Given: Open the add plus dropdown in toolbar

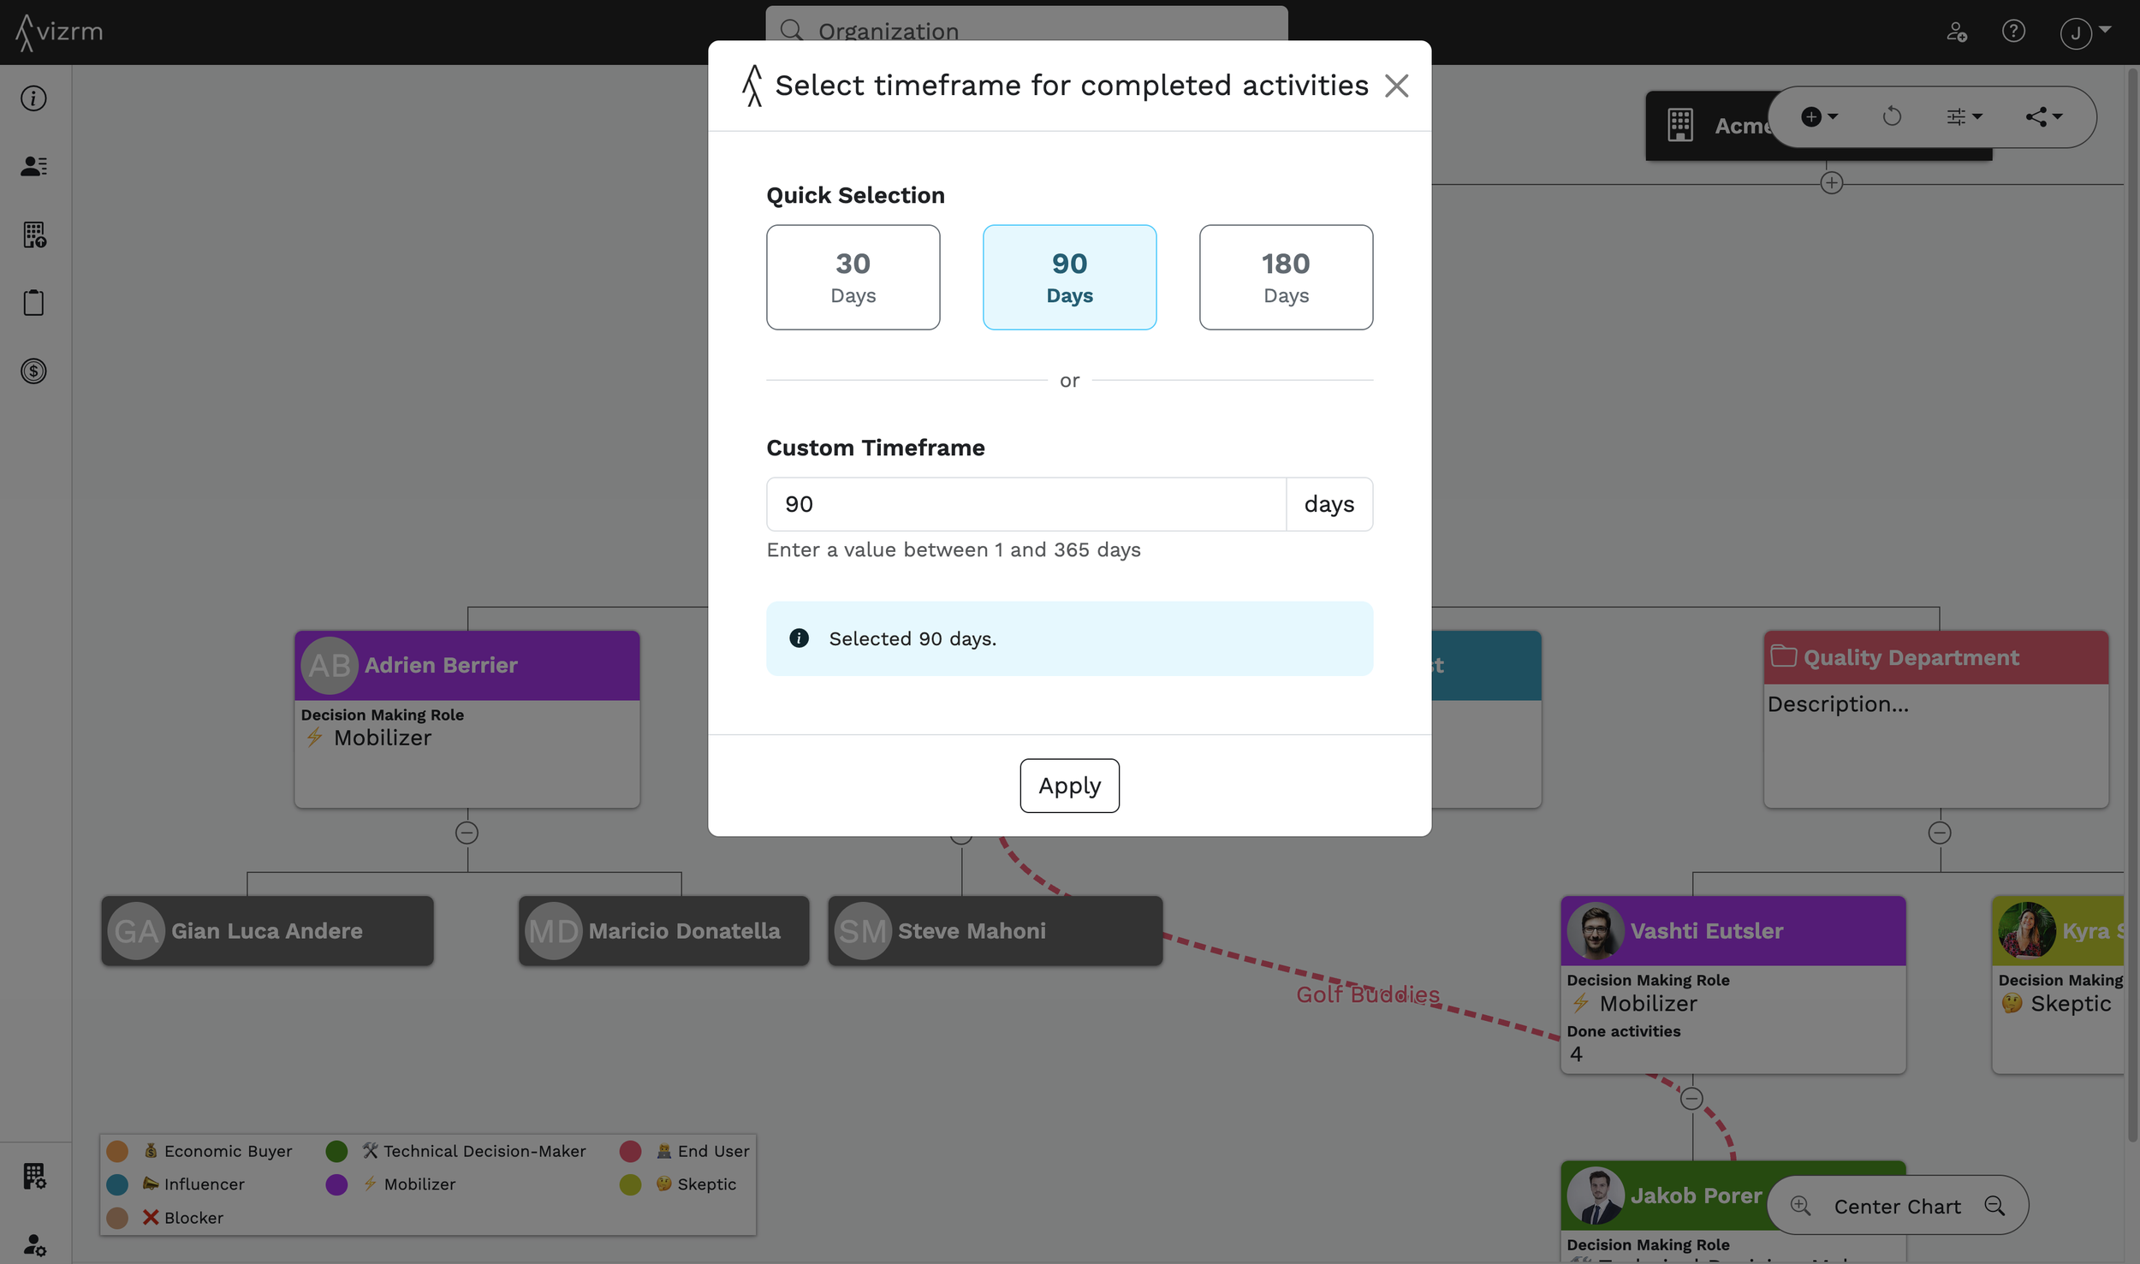Looking at the screenshot, I should coord(1819,116).
